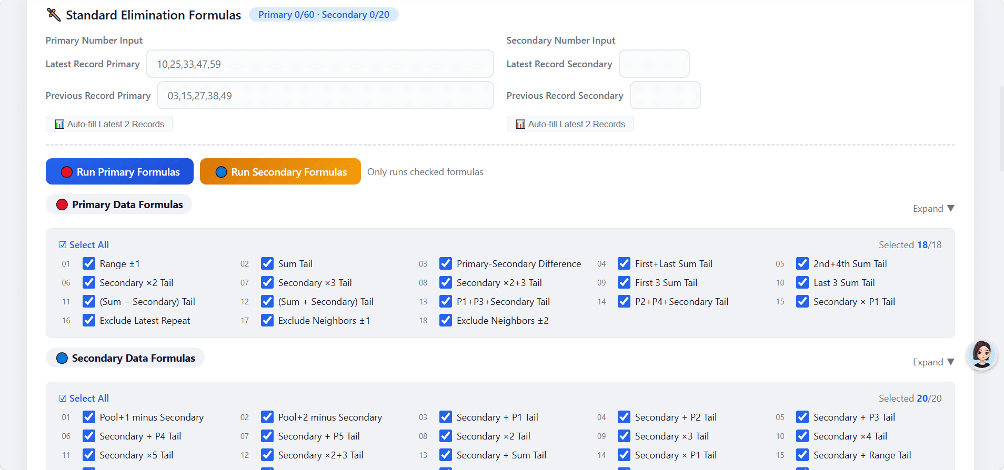Click the Primary 0/60 · Secondary 0/20 badge
Image resolution: width=1004 pixels, height=470 pixels.
324,15
